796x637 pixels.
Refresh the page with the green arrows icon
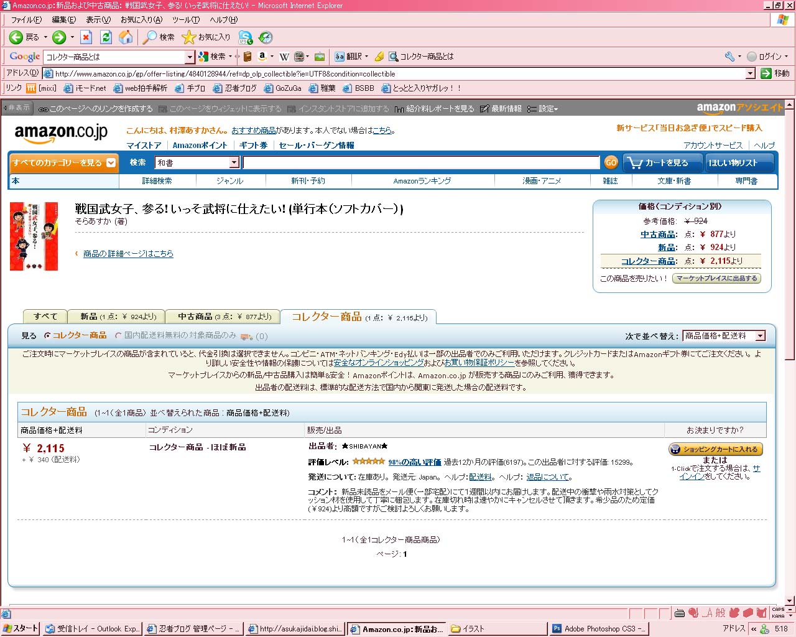[106, 37]
